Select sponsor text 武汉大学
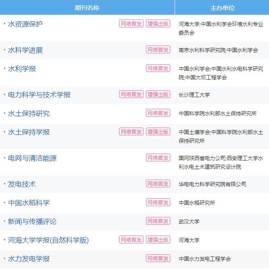269x269 pixels. pos(189,222)
